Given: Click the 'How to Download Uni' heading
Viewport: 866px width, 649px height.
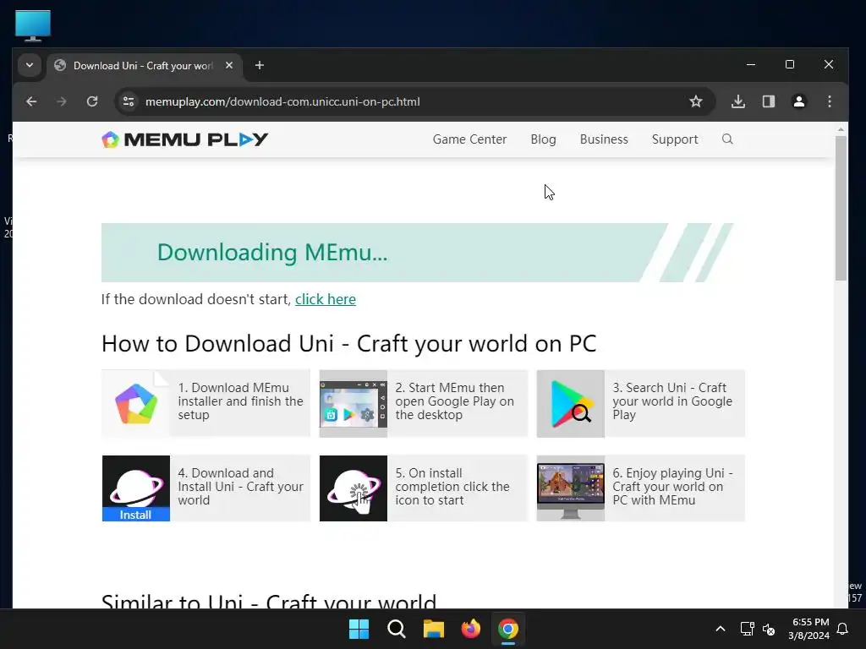Looking at the screenshot, I should pos(349,344).
